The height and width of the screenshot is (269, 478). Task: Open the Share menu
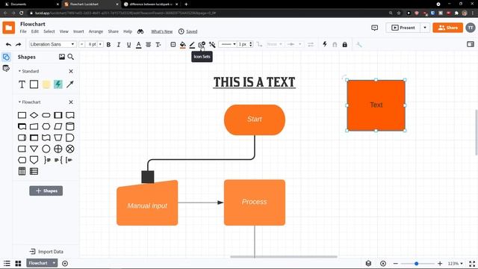tap(113, 31)
